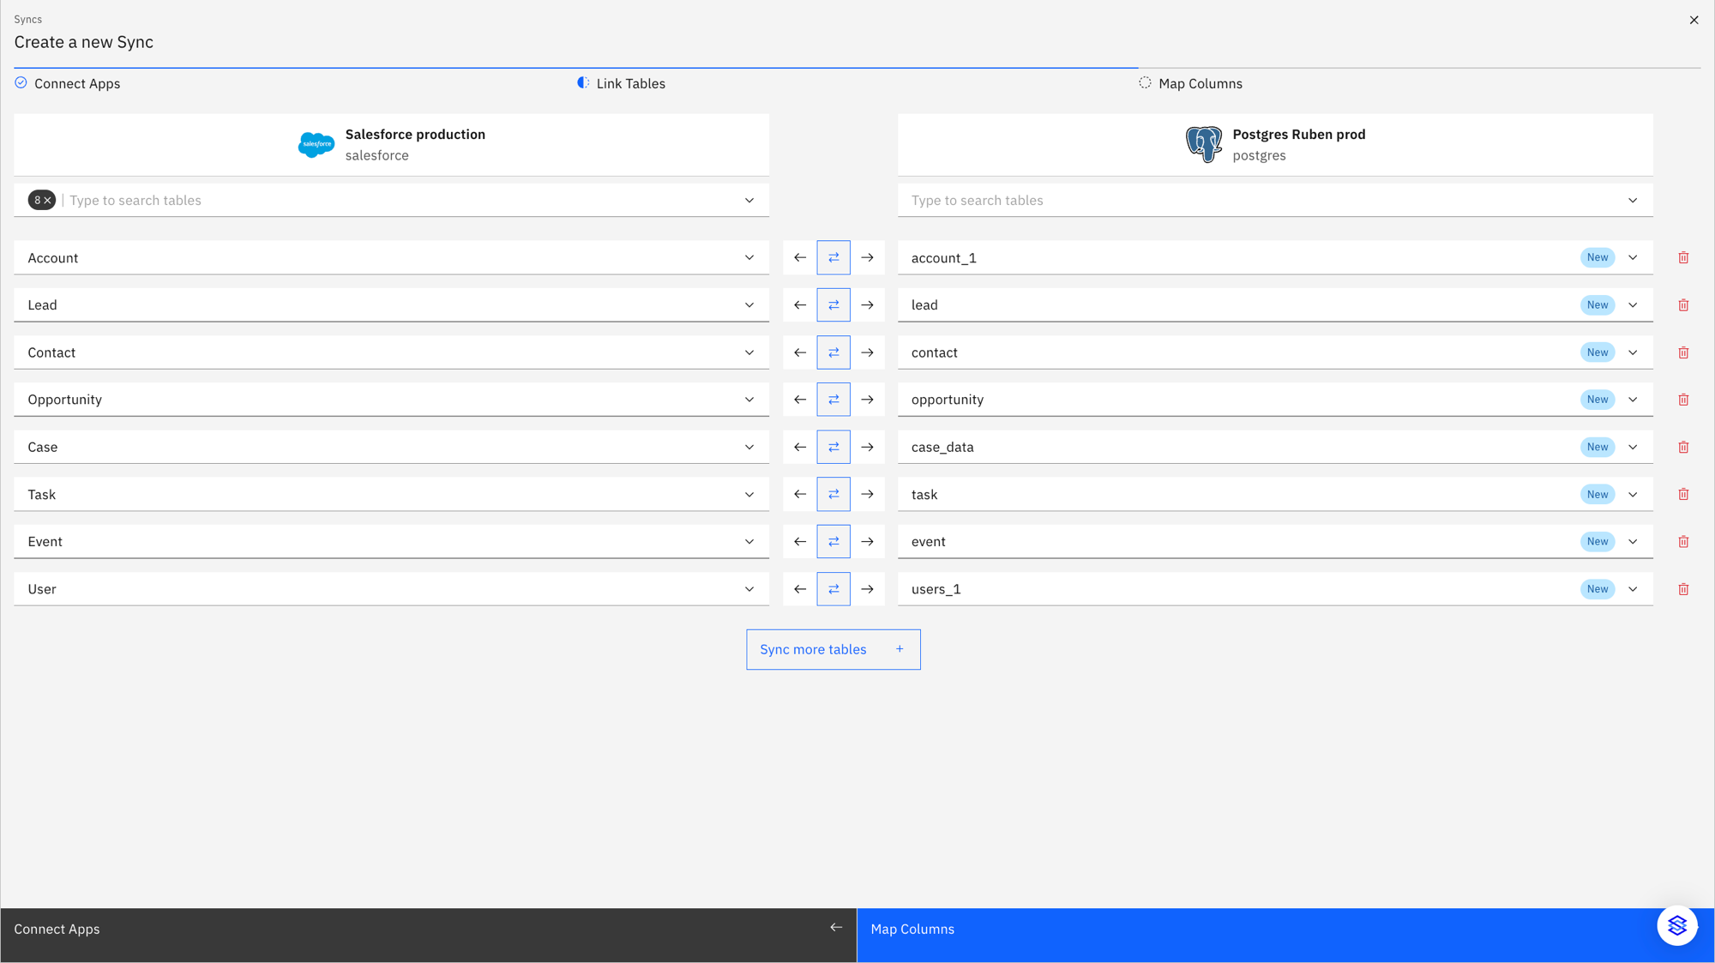Toggle two-way sync for Opportunity row
This screenshot has width=1715, height=963.
point(833,400)
